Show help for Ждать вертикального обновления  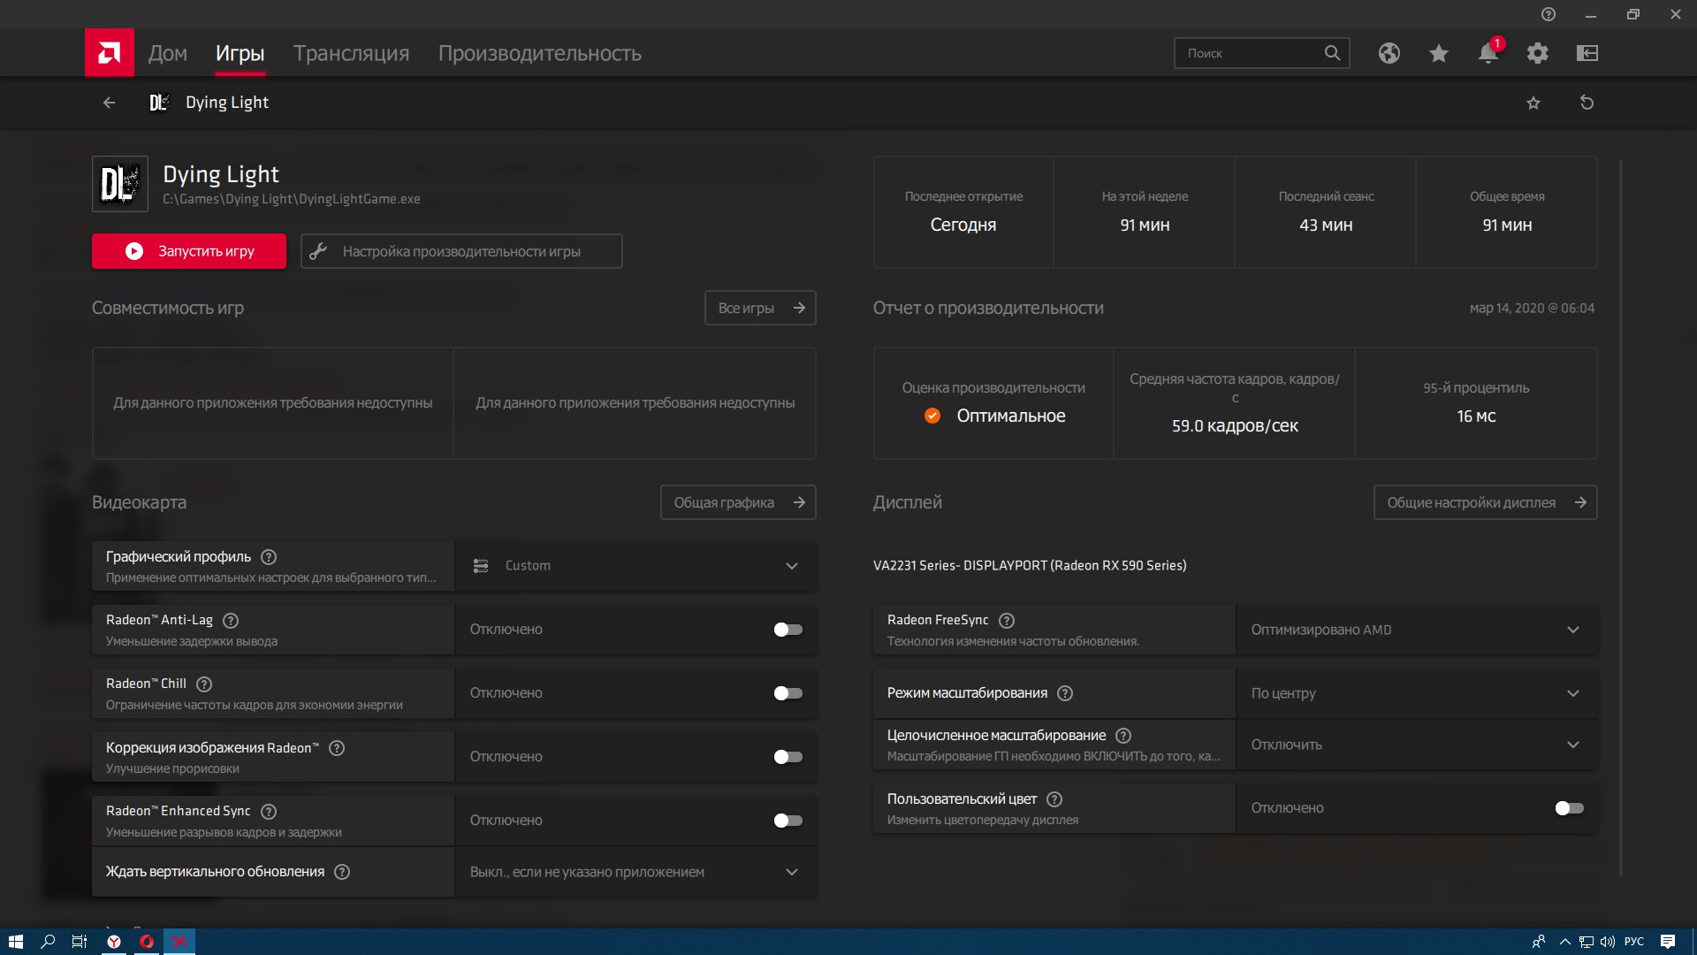coord(342,872)
